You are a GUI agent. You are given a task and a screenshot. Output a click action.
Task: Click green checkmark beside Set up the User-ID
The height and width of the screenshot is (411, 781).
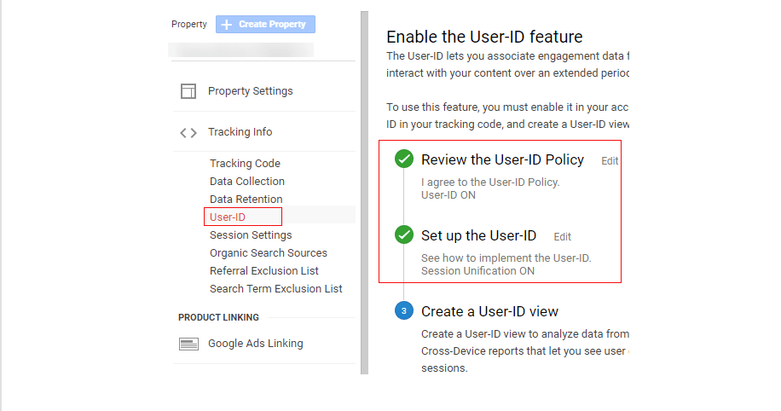point(404,235)
